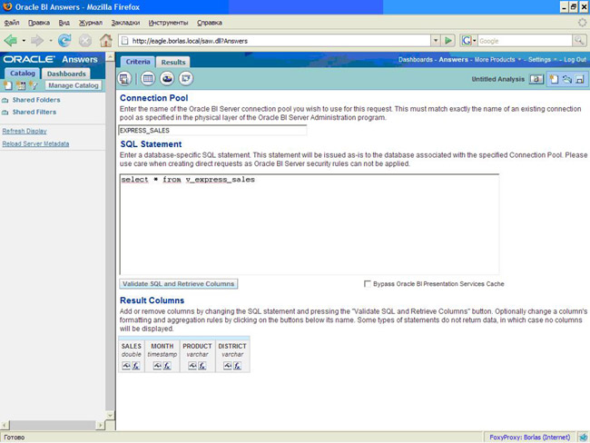Click the table view icon in Criteria toolbar
This screenshot has height=443, width=590.
148,79
